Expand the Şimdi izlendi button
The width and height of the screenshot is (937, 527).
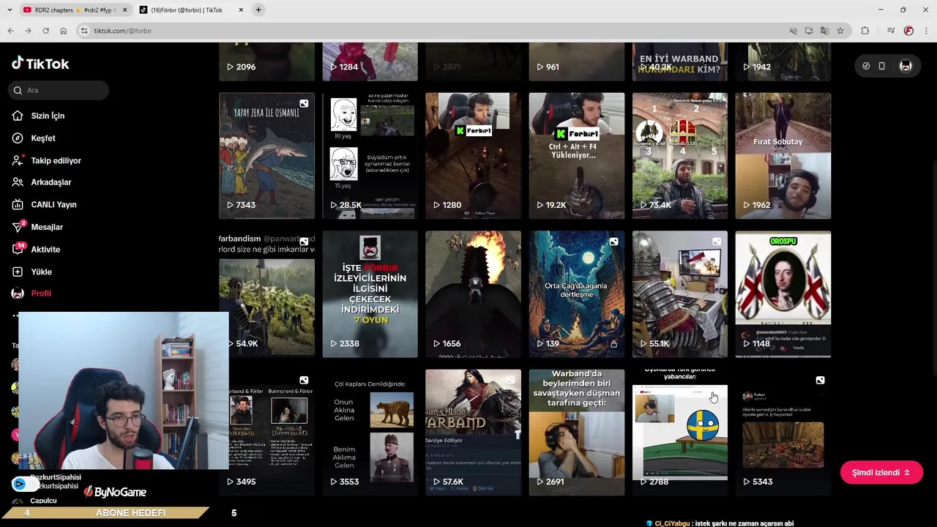(881, 473)
